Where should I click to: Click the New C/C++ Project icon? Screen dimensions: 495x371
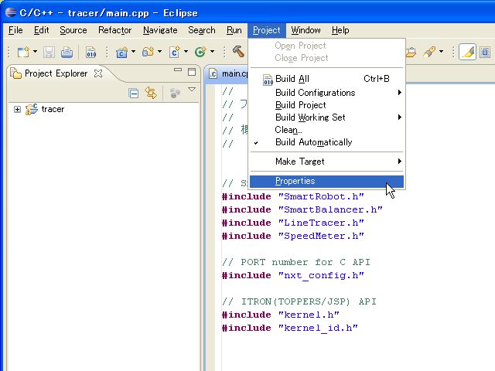pos(122,52)
